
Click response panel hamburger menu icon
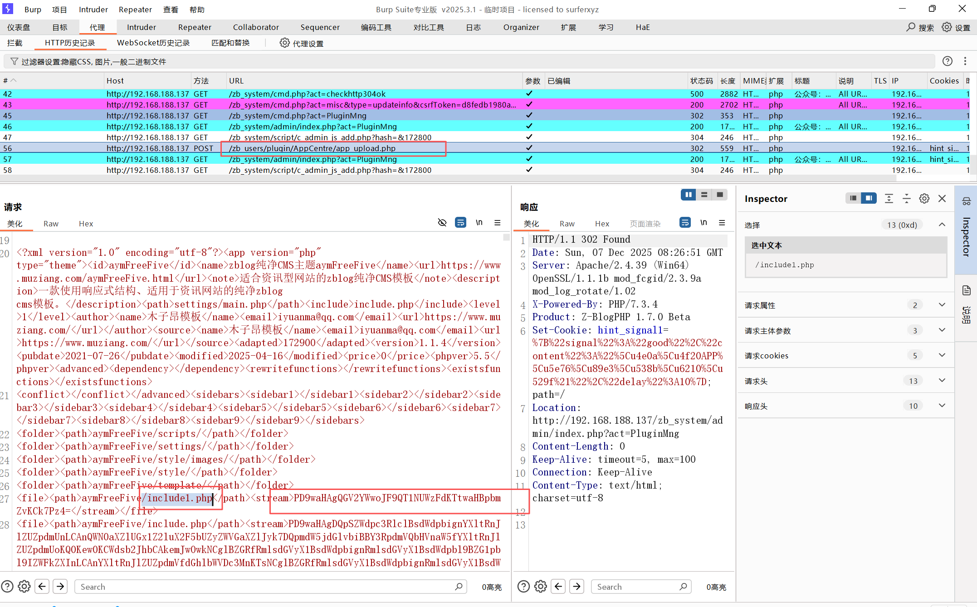click(x=722, y=222)
